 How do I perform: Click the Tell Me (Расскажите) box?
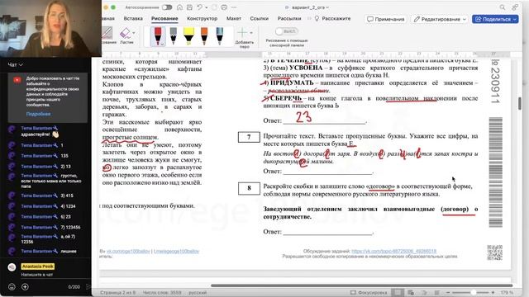pyautogui.click(x=332, y=18)
